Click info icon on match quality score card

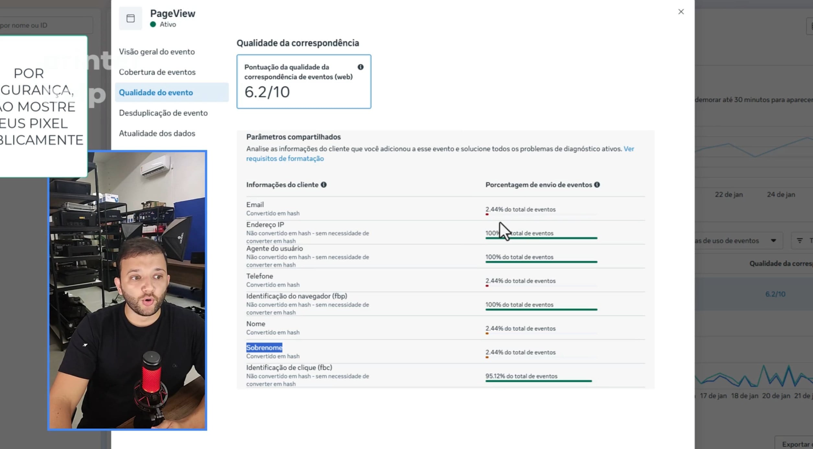tap(360, 67)
